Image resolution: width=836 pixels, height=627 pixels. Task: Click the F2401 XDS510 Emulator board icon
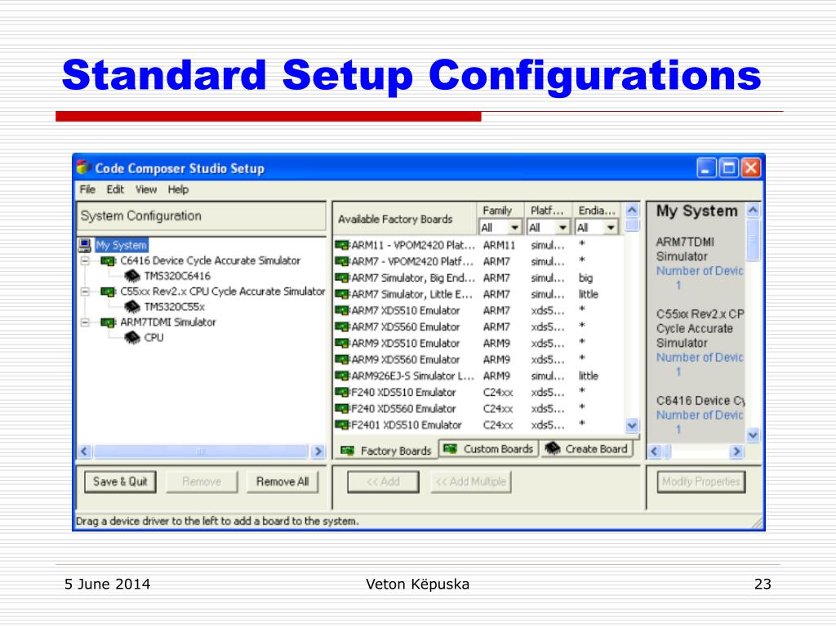pos(342,425)
